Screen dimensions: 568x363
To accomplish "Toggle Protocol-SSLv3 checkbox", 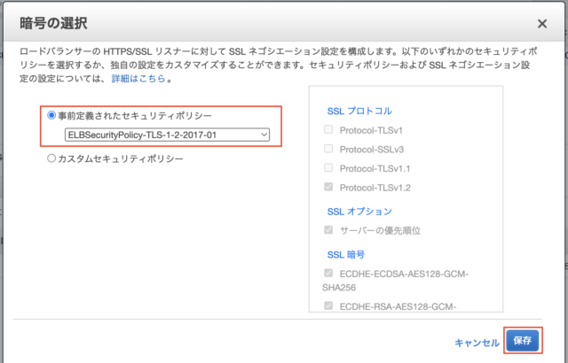I will (x=328, y=149).
